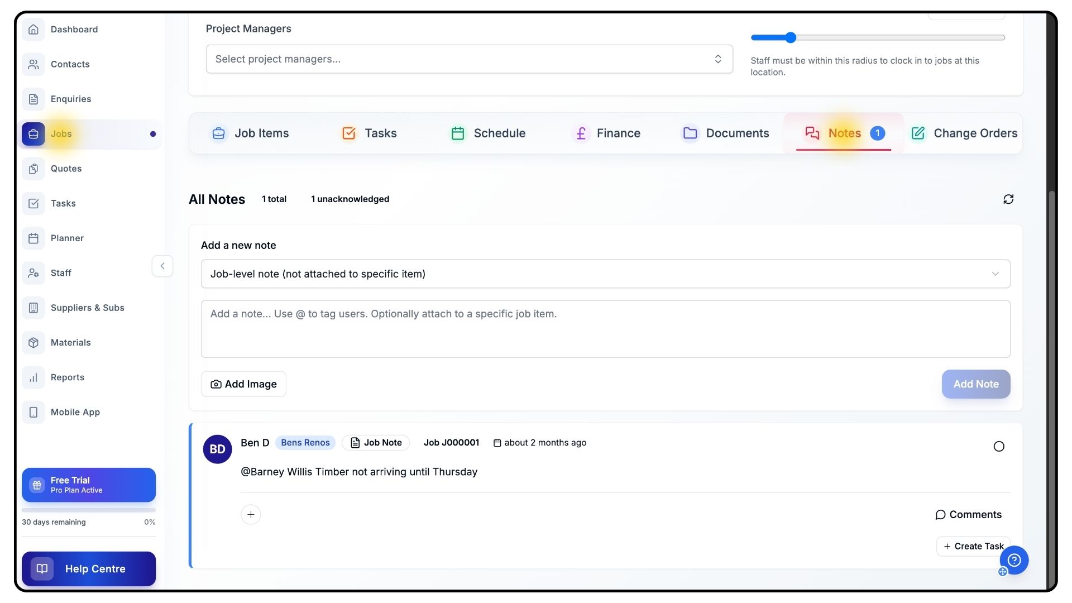The image size is (1072, 603).
Task: Open Comments on Ben D's note
Action: [968, 514]
